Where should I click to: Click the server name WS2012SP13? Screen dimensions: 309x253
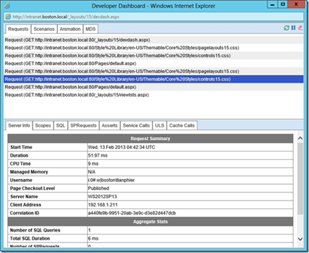[102, 197]
